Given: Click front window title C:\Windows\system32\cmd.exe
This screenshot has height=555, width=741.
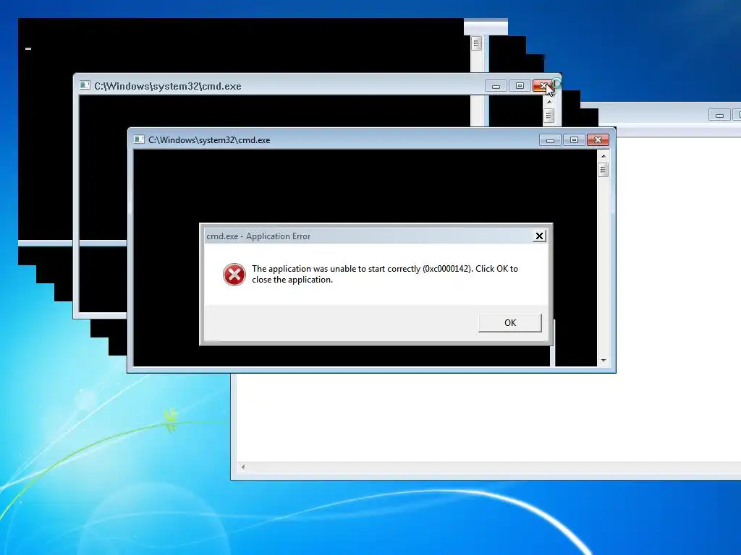Looking at the screenshot, I should [x=209, y=140].
